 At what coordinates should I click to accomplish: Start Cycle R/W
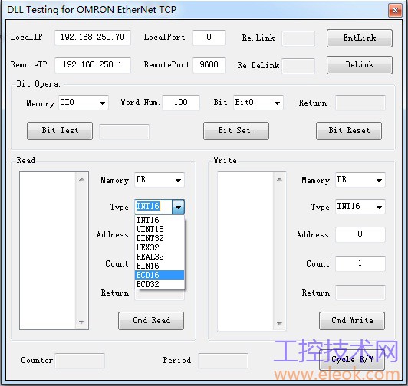click(x=352, y=360)
